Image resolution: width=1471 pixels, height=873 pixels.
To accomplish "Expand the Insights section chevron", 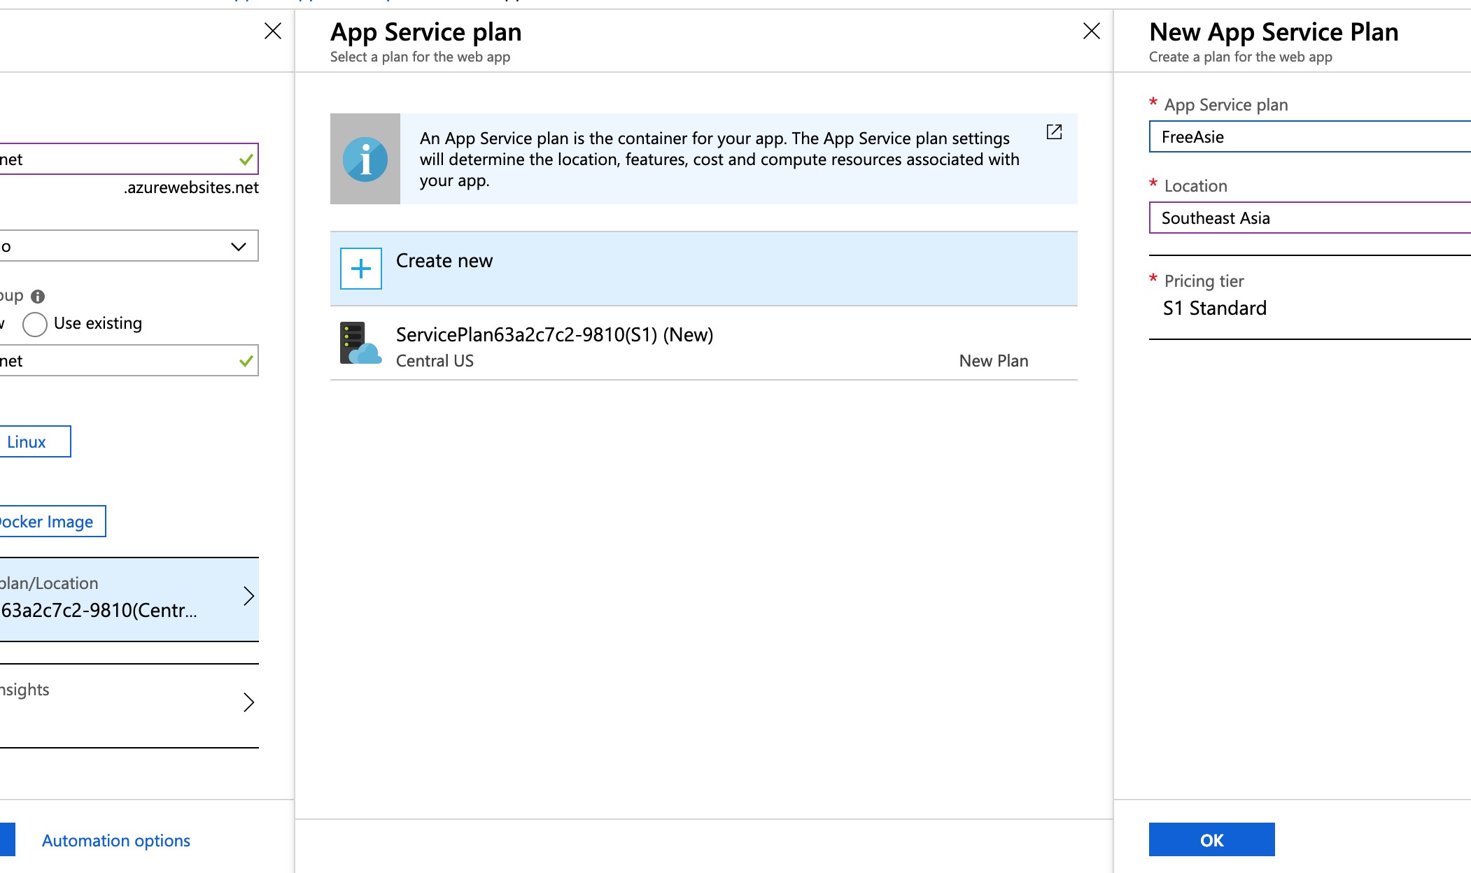I will click(248, 702).
